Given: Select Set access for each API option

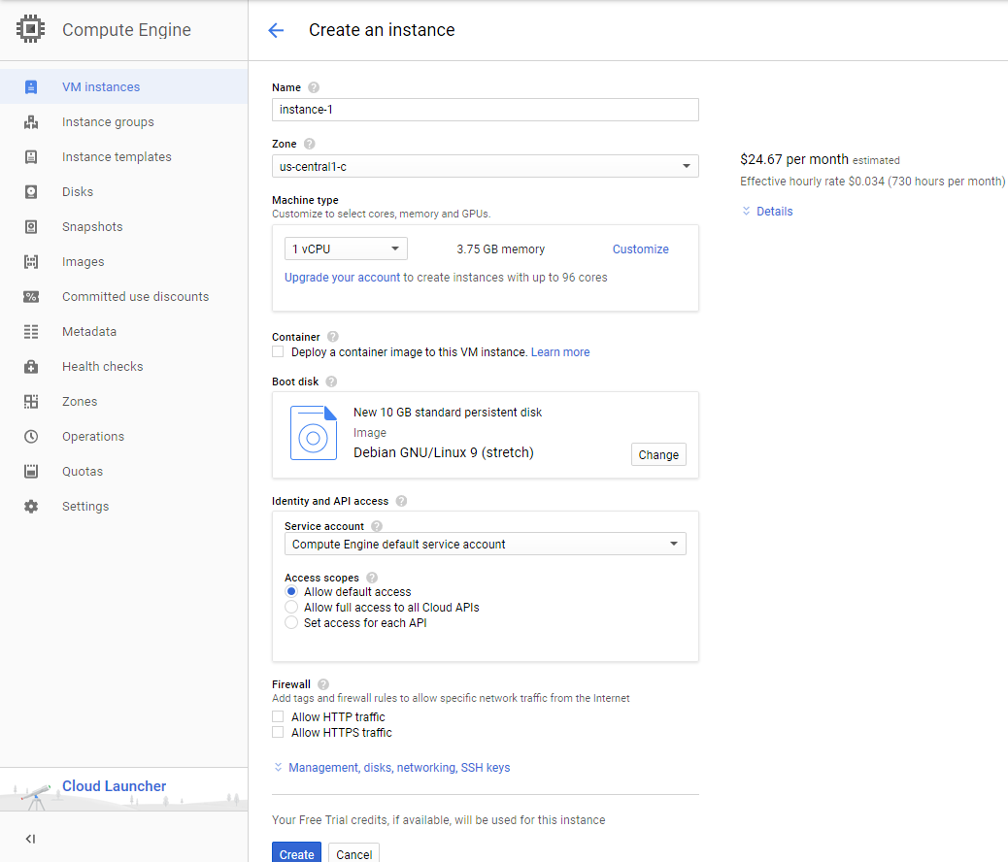Looking at the screenshot, I should 291,623.
